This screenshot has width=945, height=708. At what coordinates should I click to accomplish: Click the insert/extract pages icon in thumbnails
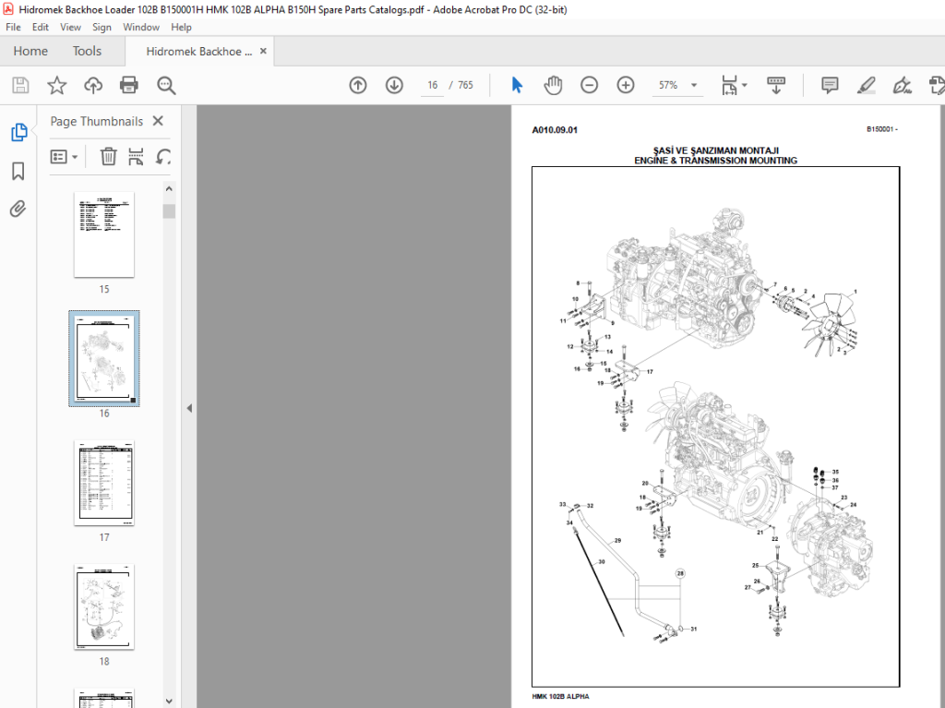coord(136,157)
